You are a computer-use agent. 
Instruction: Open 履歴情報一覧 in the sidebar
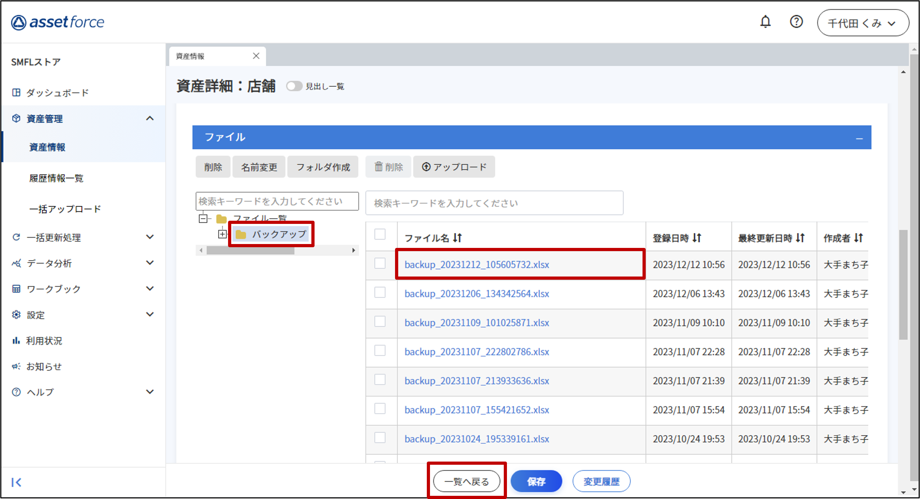pos(56,178)
